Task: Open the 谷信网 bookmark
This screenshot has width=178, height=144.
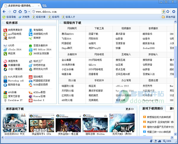Action: click(x=54, y=17)
